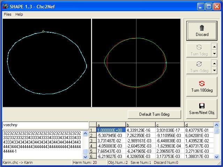The width and height of the screenshot is (223, 167).
Task: Click the coefficient table scrollbar thumb
Action: tap(216, 131)
